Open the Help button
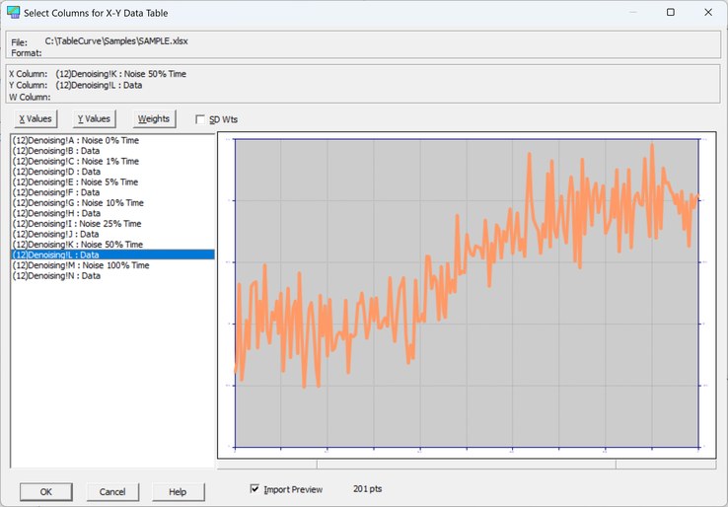This screenshot has height=507, width=728. click(178, 491)
